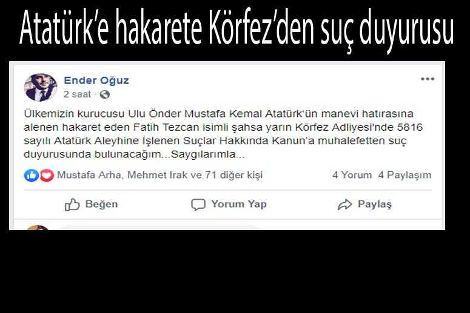Screen dimensions: 470x313
Task: Open the commenter avatar below the post
Action: pos(37,228)
